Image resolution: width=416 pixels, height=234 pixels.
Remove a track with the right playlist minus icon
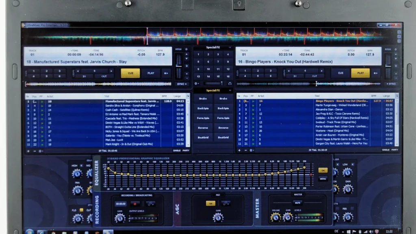245,150
